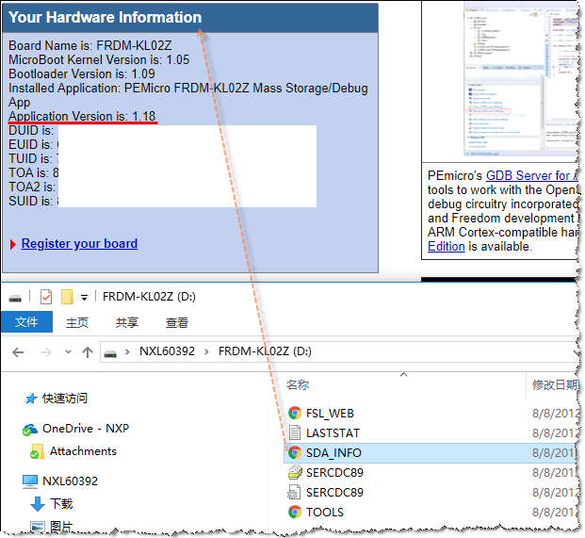The width and height of the screenshot is (585, 538).
Task: Switch to the 查看 ribbon tab
Action: point(177,323)
